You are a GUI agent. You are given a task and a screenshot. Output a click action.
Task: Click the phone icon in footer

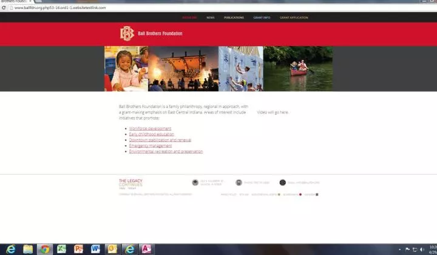pos(239,183)
